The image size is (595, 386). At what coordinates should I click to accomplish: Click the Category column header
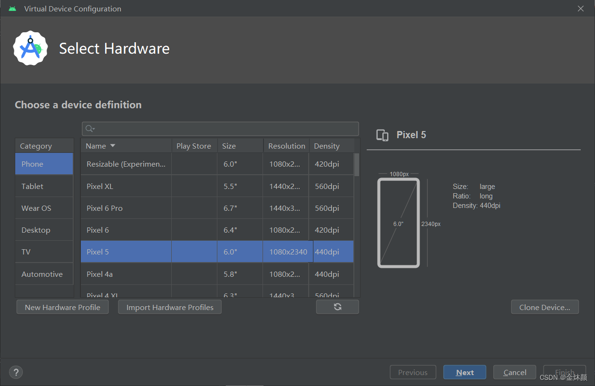44,146
